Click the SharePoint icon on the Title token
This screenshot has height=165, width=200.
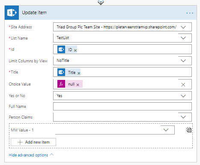pos(61,72)
